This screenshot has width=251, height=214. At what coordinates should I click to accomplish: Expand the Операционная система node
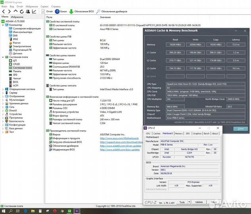coord(3,89)
